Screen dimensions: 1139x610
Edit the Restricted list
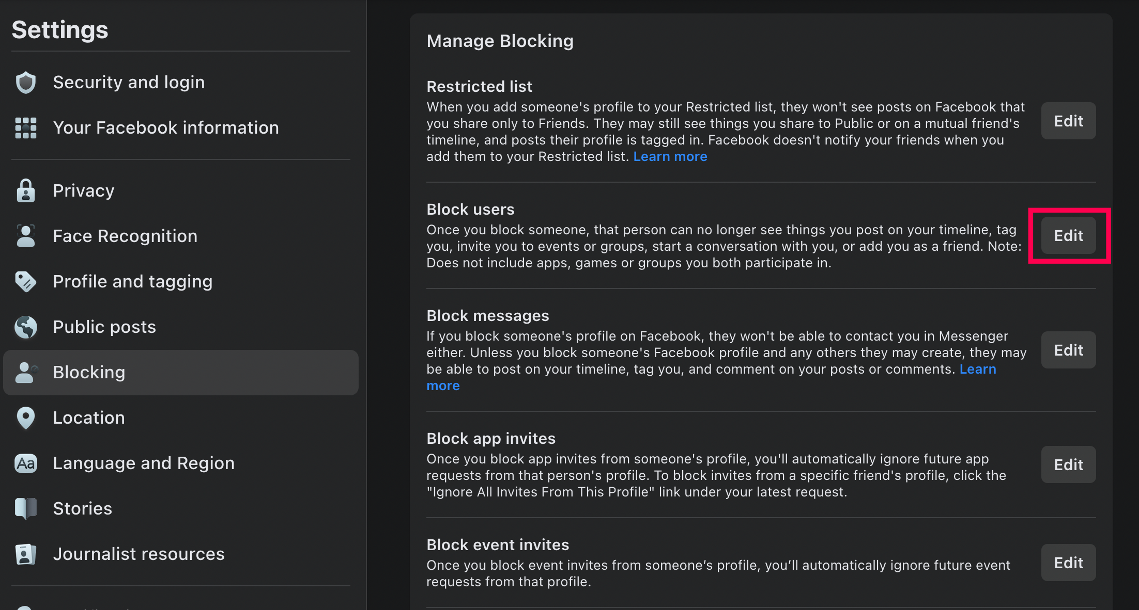point(1068,121)
